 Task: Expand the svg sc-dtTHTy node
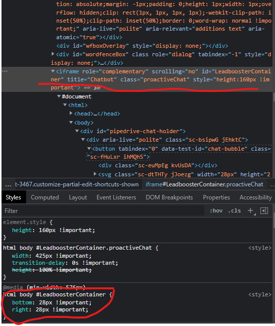tap(95, 174)
